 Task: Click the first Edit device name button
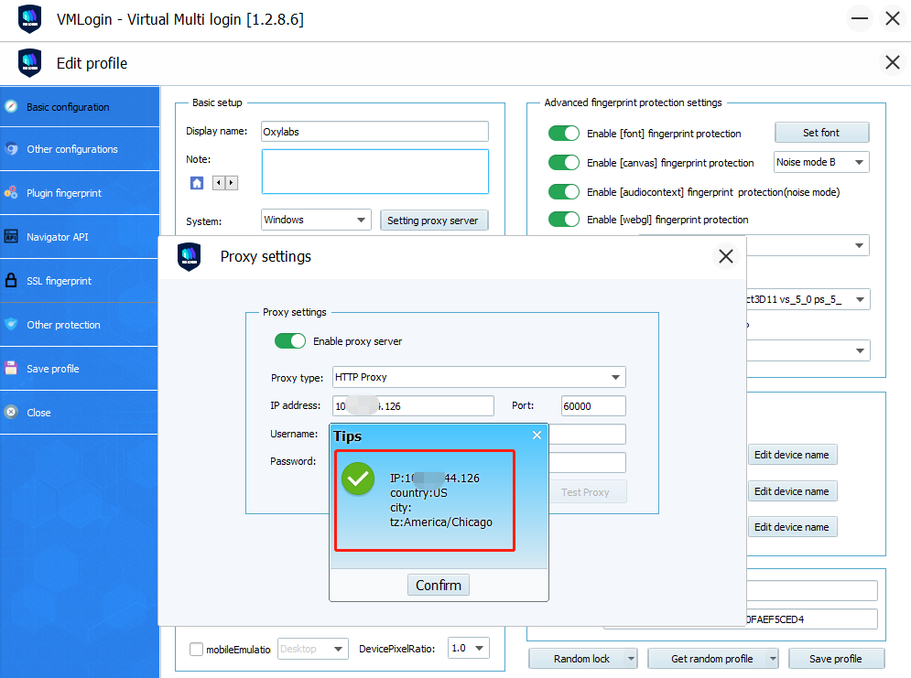point(792,455)
